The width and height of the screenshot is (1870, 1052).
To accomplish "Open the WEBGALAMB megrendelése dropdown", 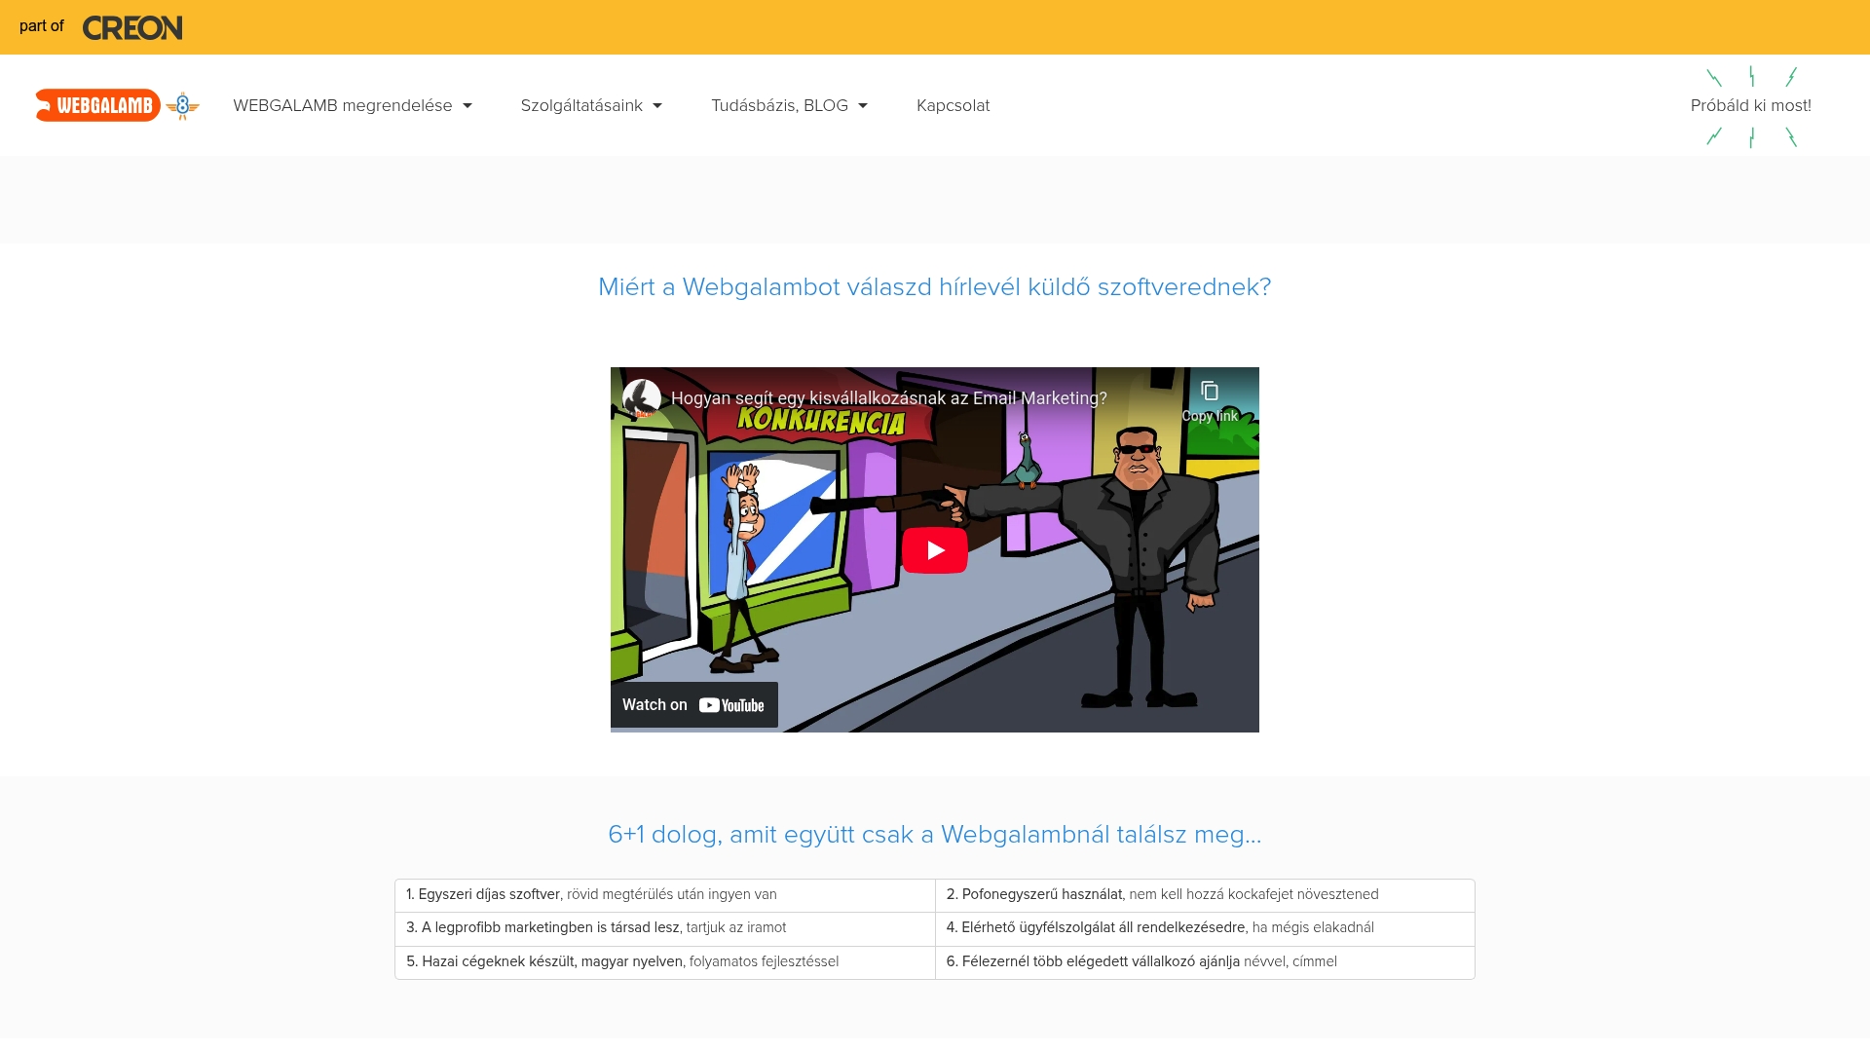I will [x=353, y=105].
